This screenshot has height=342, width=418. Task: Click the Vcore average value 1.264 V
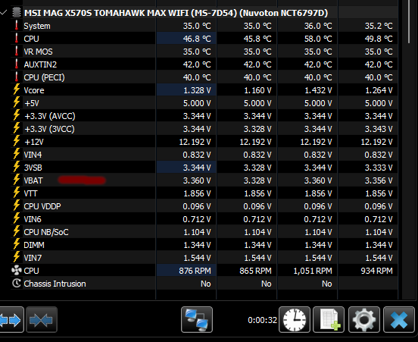379,90
